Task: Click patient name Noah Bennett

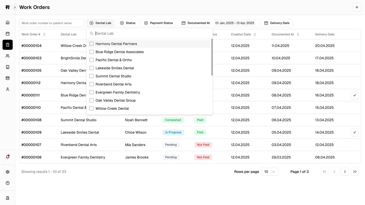Action: coord(136,120)
